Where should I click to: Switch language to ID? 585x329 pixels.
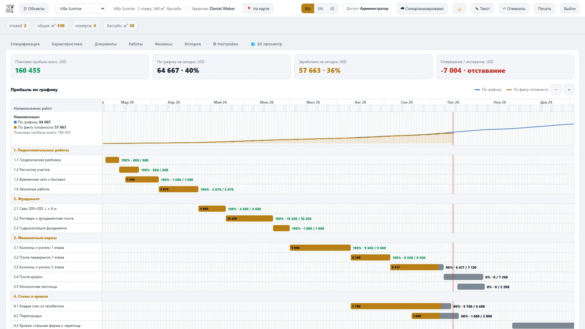[332, 9]
